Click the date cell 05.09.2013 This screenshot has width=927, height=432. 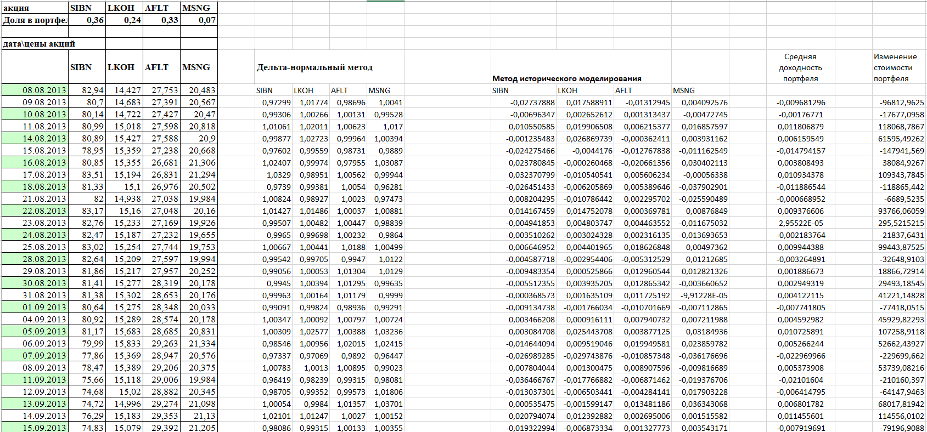point(35,331)
